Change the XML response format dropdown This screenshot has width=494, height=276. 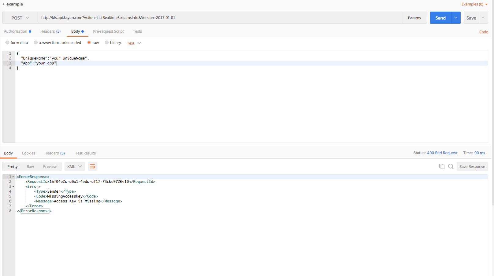pyautogui.click(x=75, y=166)
